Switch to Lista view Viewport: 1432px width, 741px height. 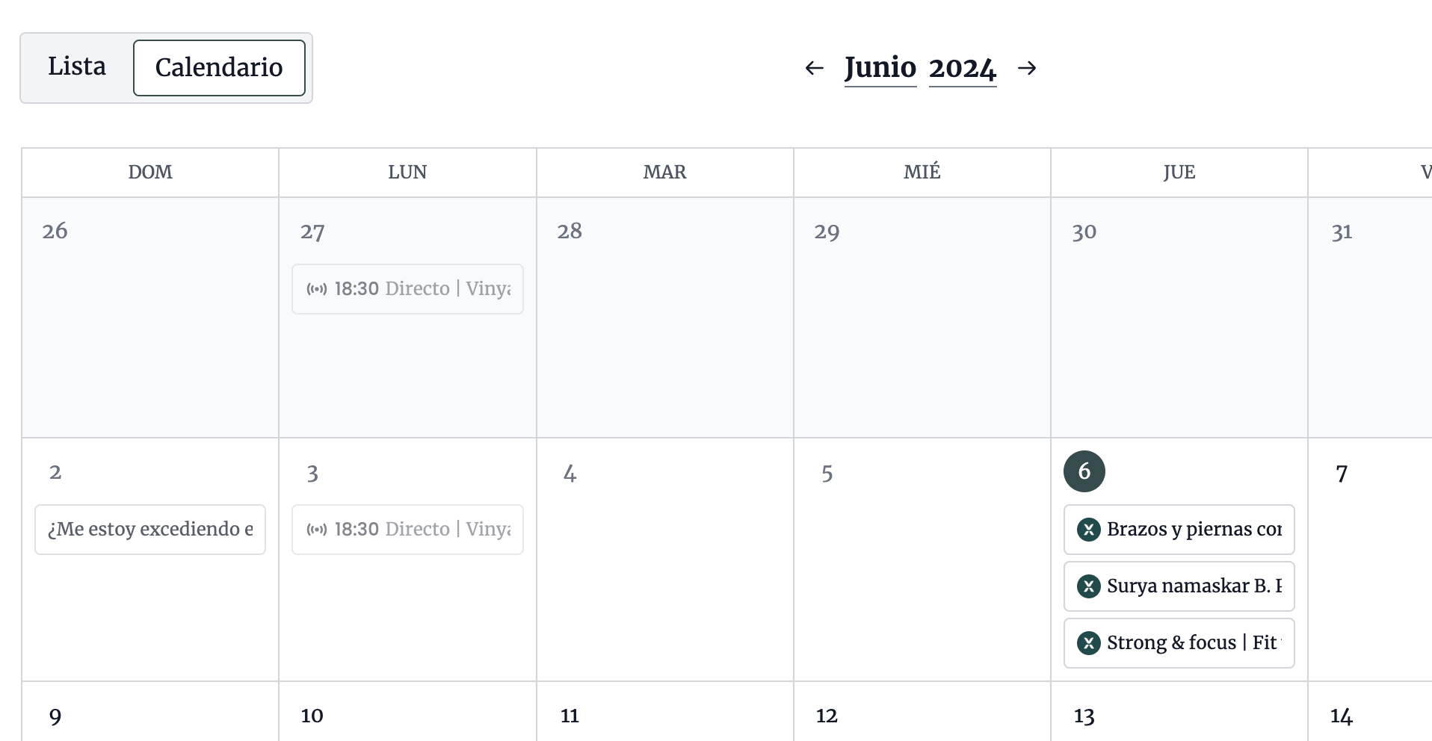coord(77,67)
